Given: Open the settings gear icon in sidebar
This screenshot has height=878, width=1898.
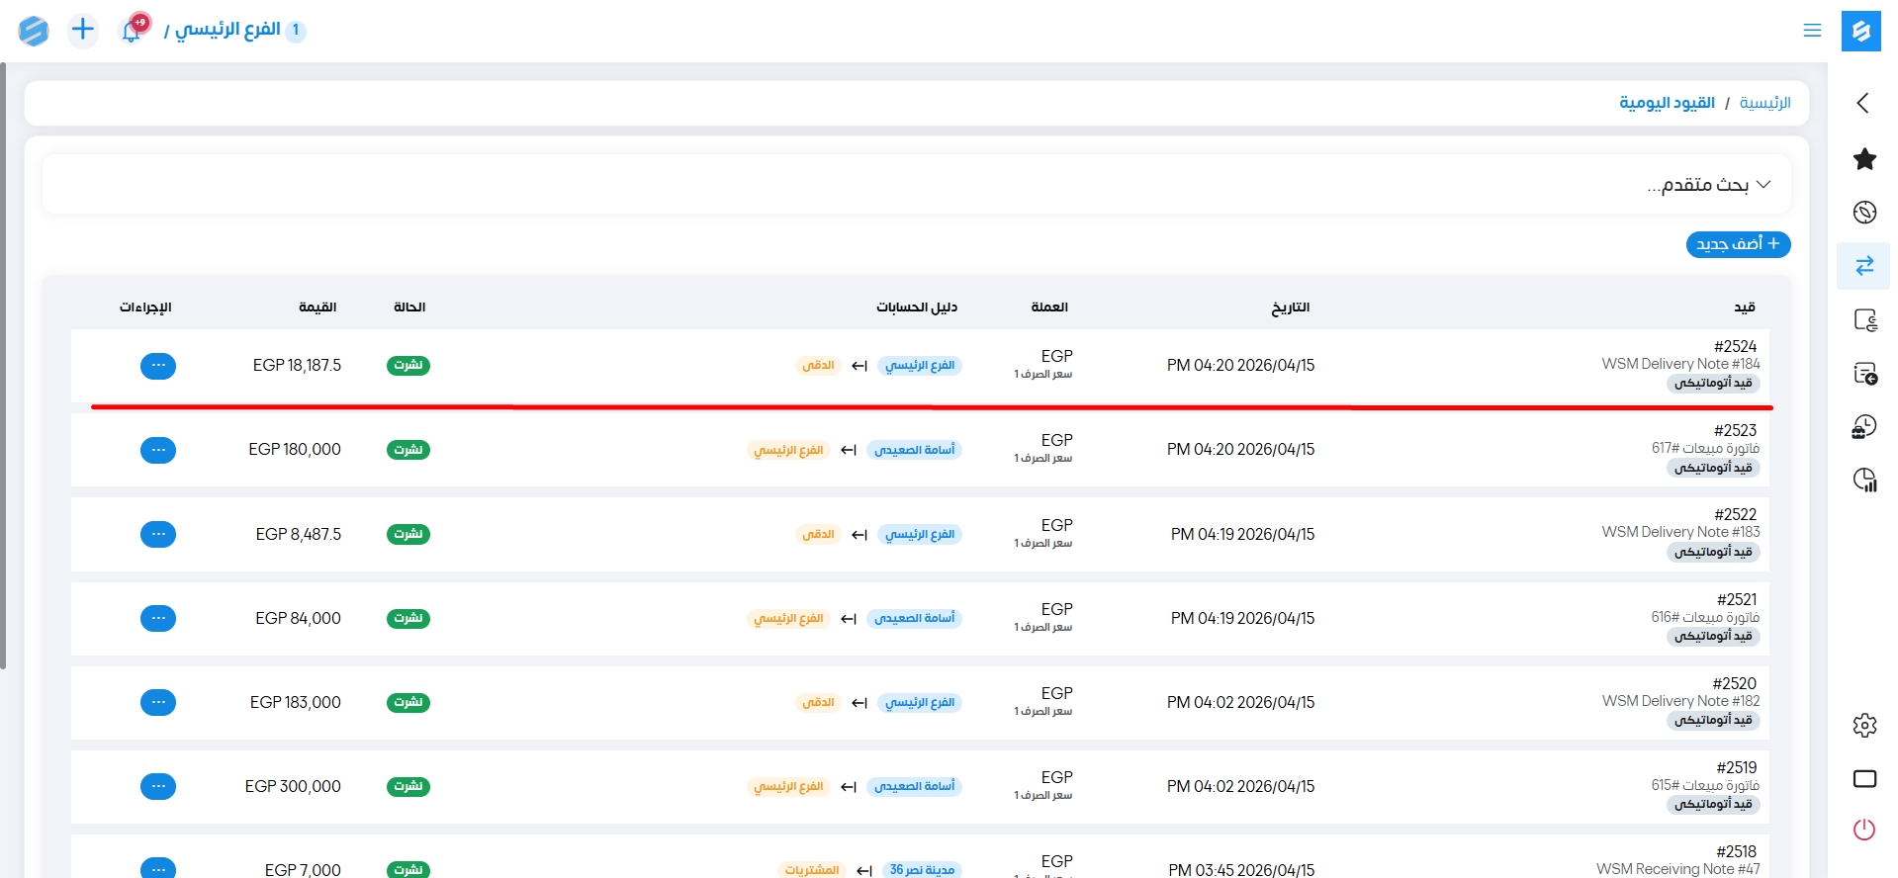Looking at the screenshot, I should click(x=1864, y=726).
